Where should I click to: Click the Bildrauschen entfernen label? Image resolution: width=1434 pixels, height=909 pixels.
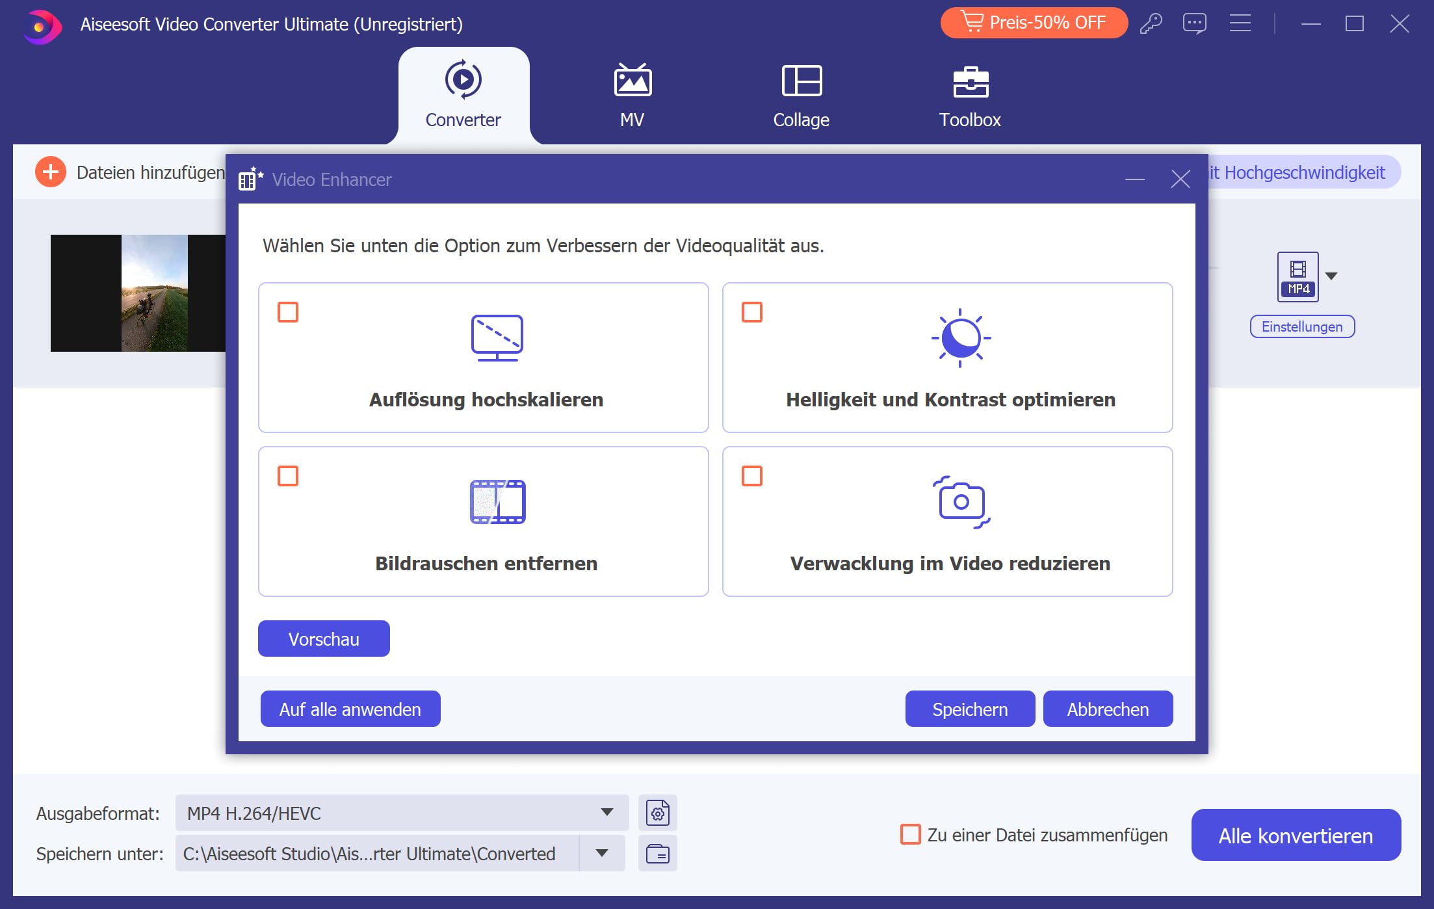pos(486,564)
